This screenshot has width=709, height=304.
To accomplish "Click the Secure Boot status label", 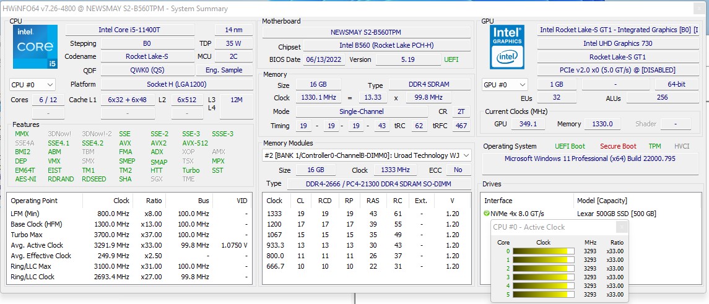I will [x=617, y=146].
